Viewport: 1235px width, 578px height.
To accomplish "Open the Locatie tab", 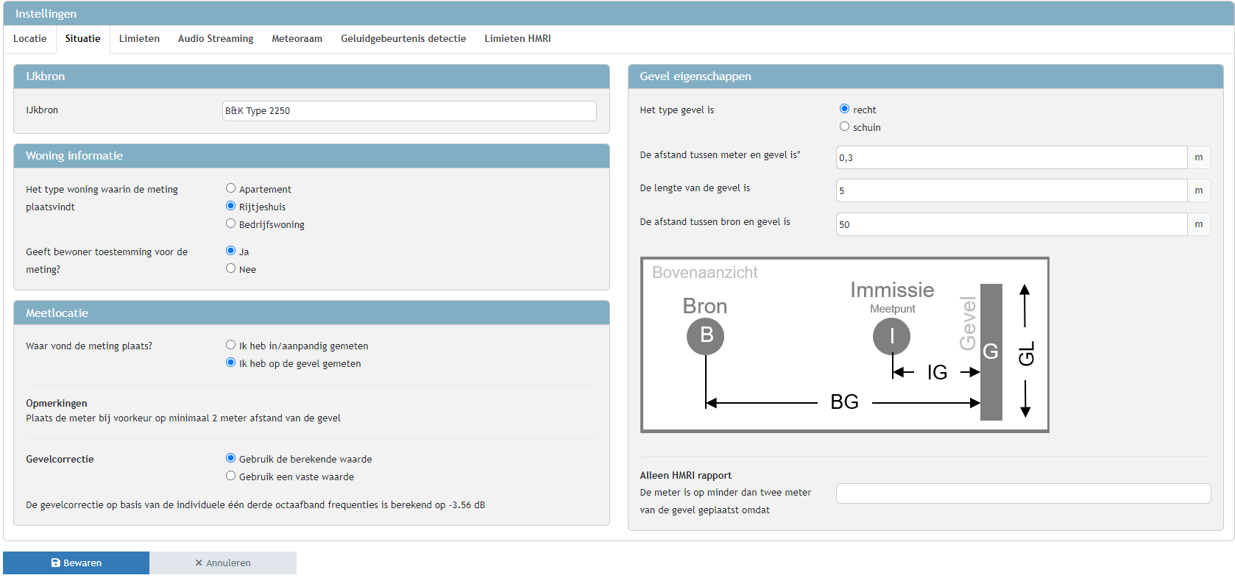I will pyautogui.click(x=30, y=39).
